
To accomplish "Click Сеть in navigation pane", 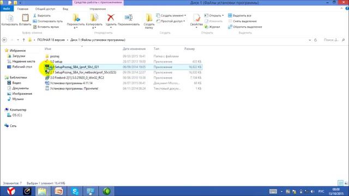I will click(13, 126).
